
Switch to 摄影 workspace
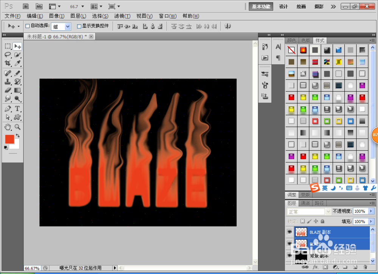319,6
